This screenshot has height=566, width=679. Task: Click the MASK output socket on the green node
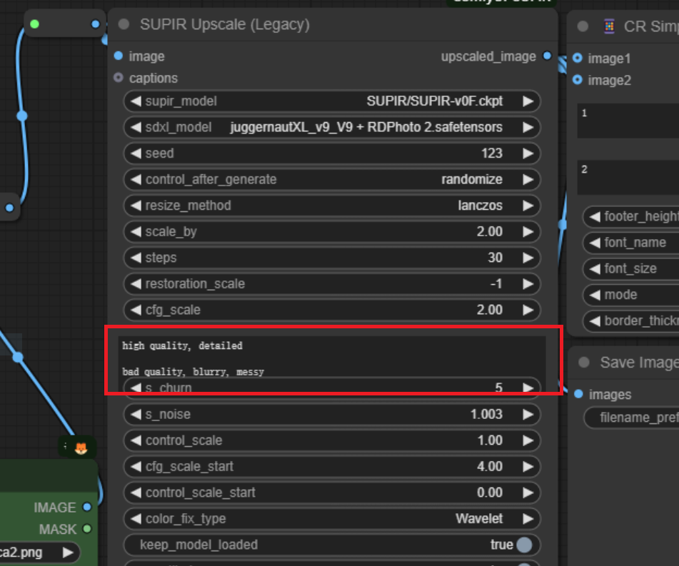88,529
